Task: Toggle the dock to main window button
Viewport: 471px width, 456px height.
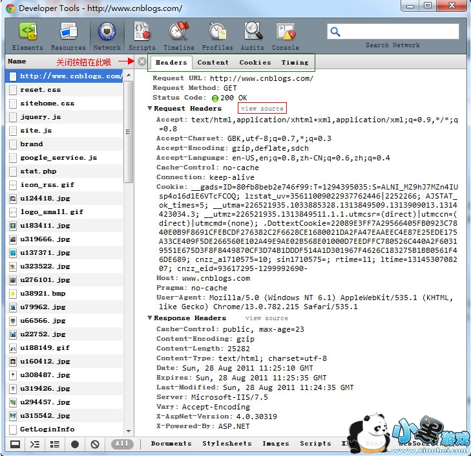Action: click(x=14, y=444)
